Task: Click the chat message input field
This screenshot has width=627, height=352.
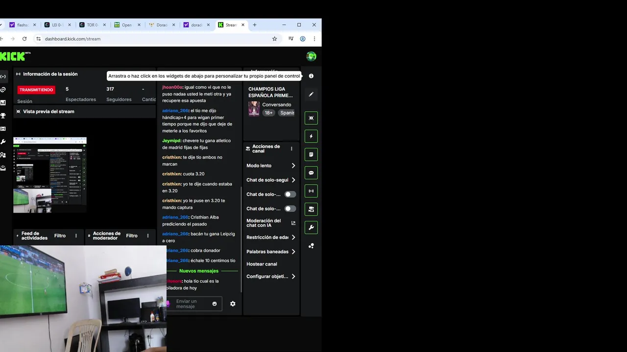Action: pyautogui.click(x=192, y=304)
